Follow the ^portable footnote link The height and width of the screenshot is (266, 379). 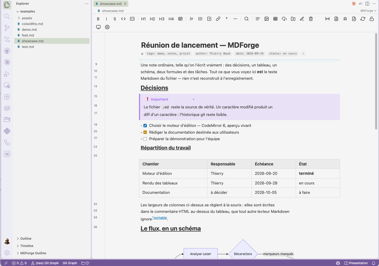160,218
